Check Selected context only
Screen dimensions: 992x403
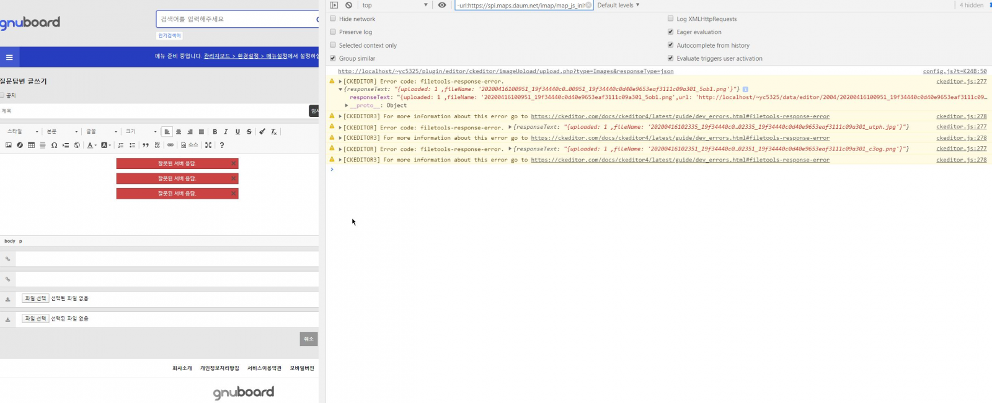[x=333, y=45]
